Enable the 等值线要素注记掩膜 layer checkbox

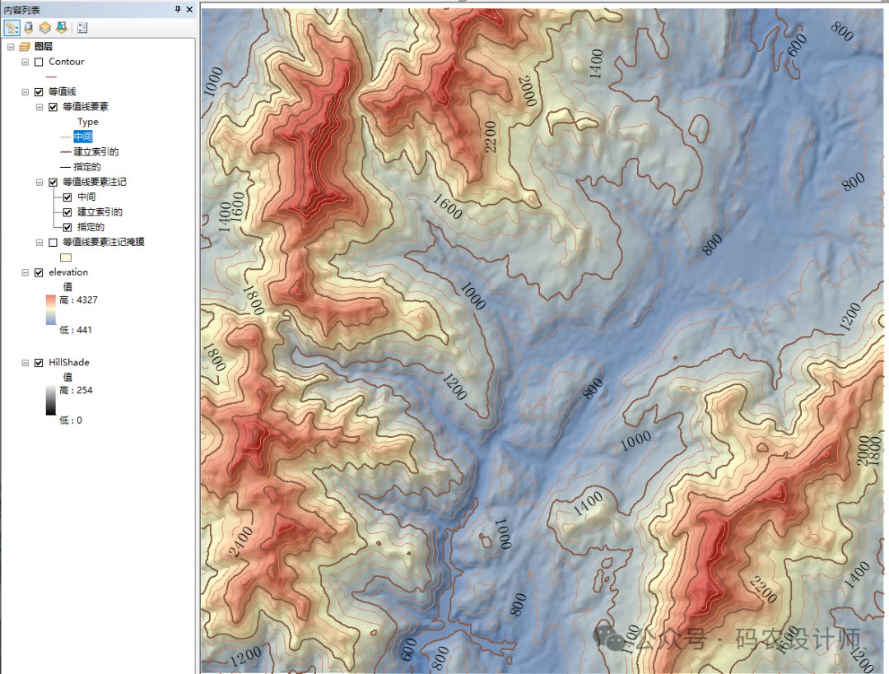(54, 243)
